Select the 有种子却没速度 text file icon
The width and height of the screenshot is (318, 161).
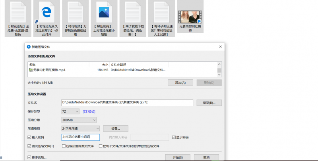click(161, 12)
